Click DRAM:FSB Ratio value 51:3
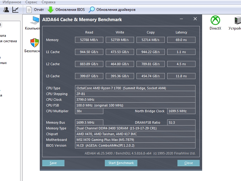Viewport: 241px width, 181px height. (181, 122)
